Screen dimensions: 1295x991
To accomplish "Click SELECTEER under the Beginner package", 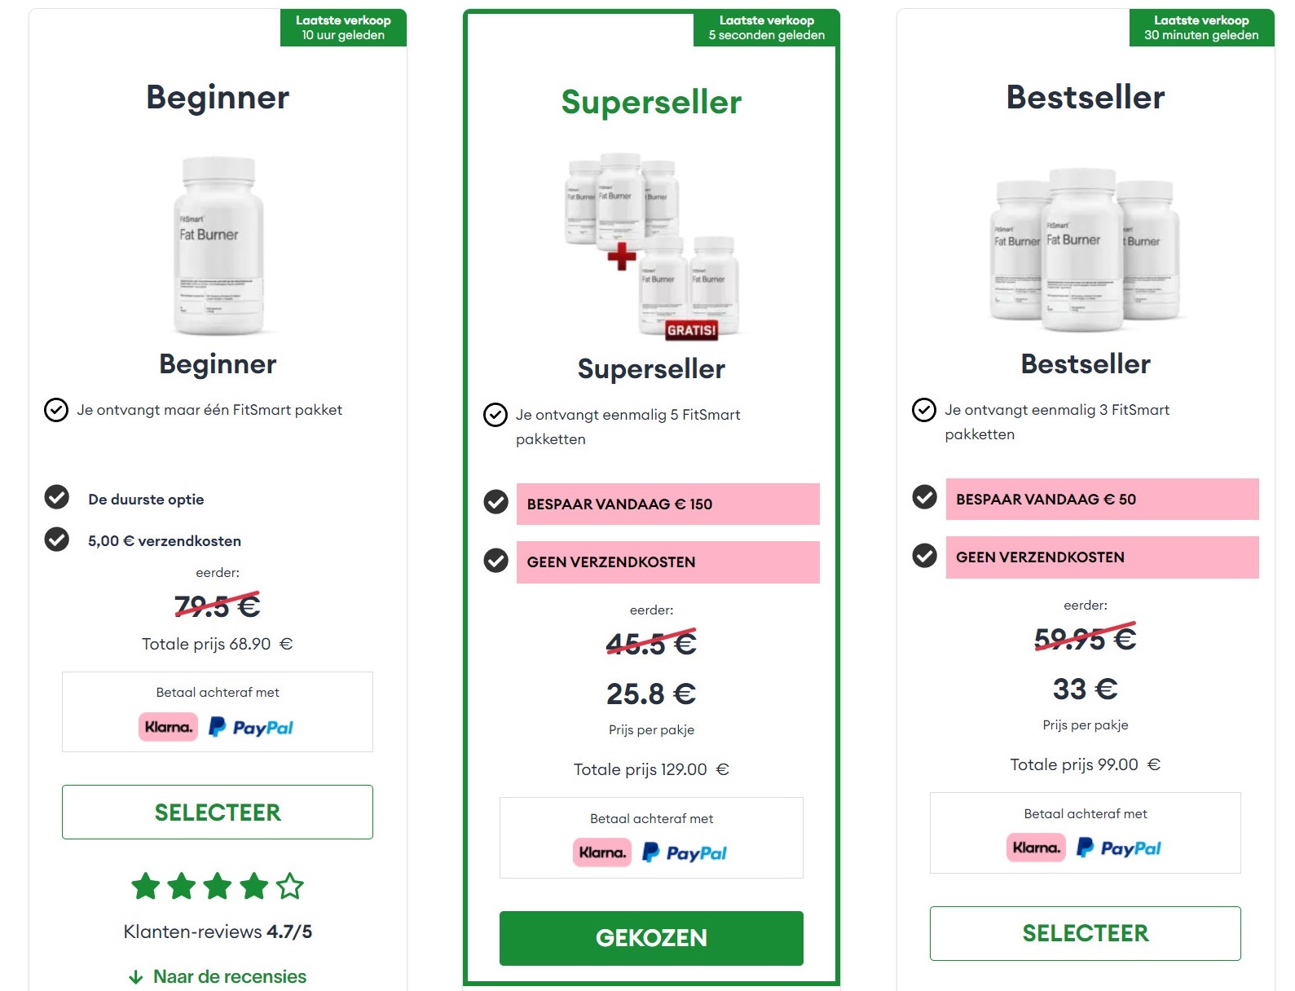I will [217, 812].
